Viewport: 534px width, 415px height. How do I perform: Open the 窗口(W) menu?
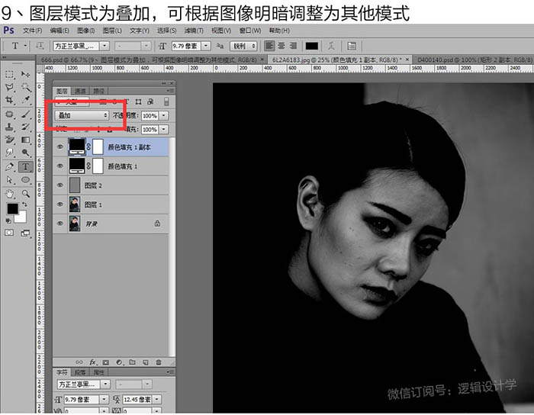click(x=250, y=31)
